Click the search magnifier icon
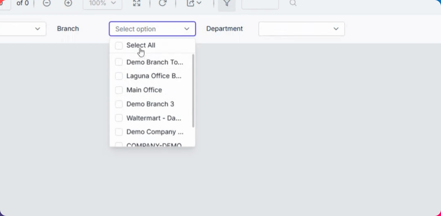The image size is (441, 216). pyautogui.click(x=293, y=3)
